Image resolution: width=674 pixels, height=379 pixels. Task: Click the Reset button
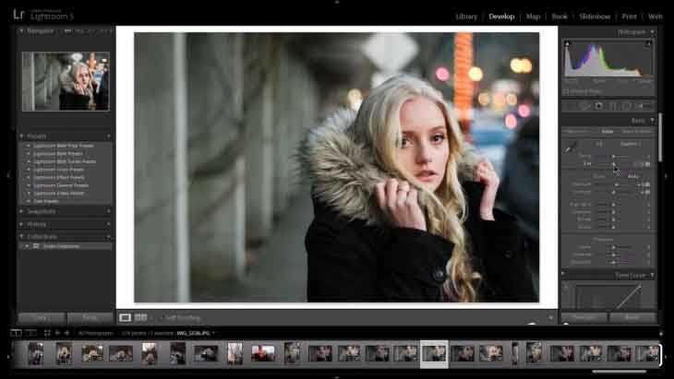click(x=632, y=317)
